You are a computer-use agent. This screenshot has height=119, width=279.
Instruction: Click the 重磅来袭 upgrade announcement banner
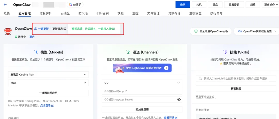point(94,29)
